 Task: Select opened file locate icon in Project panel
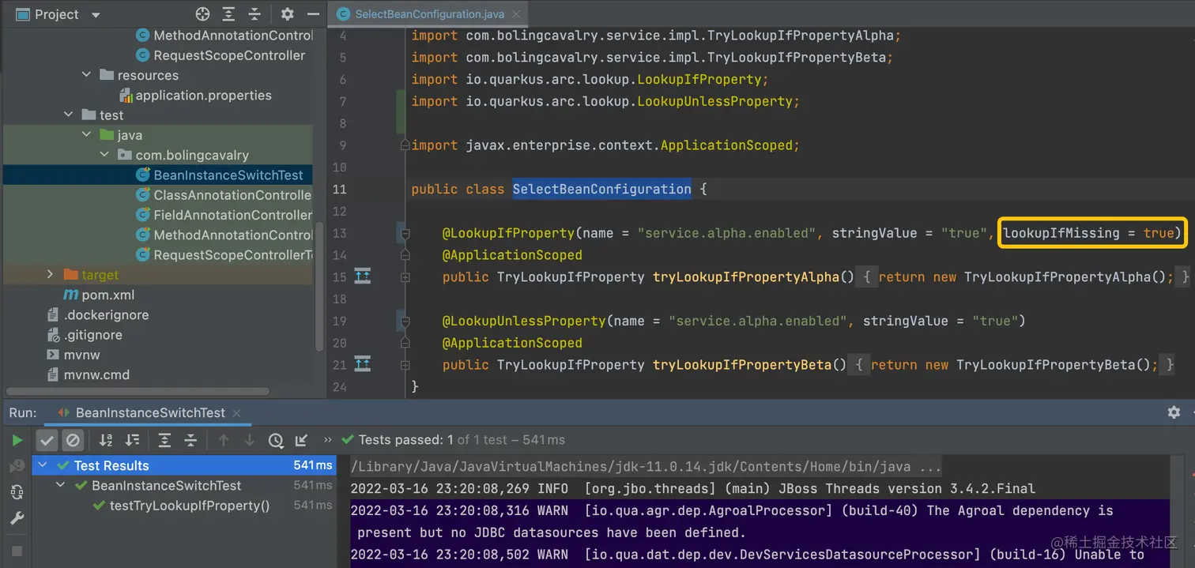202,14
